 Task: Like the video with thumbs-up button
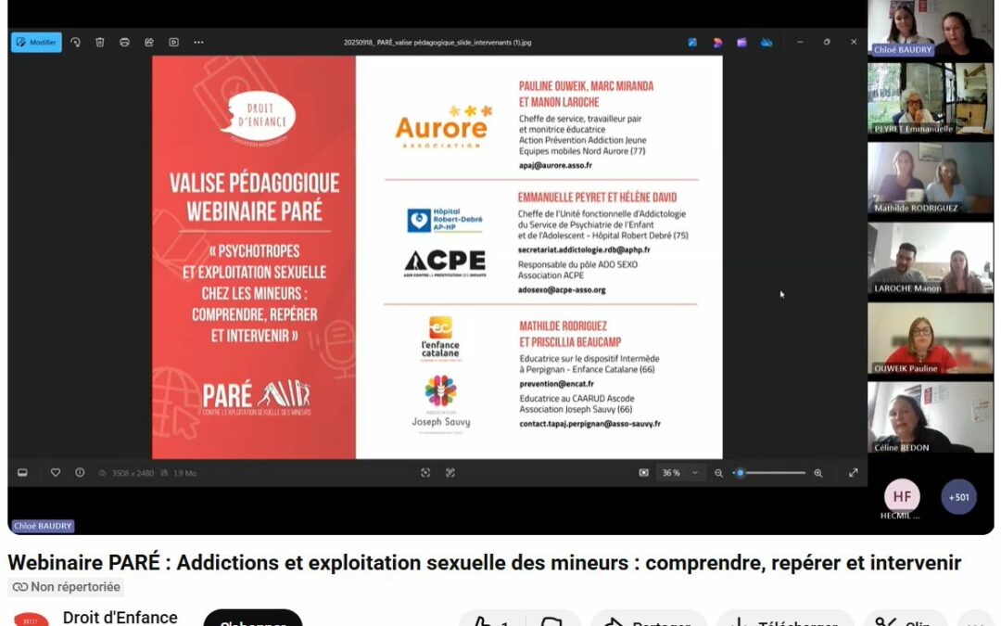point(491,620)
